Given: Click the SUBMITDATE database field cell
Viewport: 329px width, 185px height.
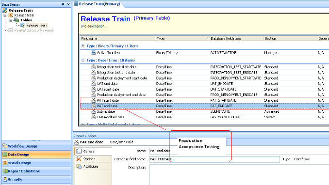Looking at the screenshot, I should [x=220, y=112].
